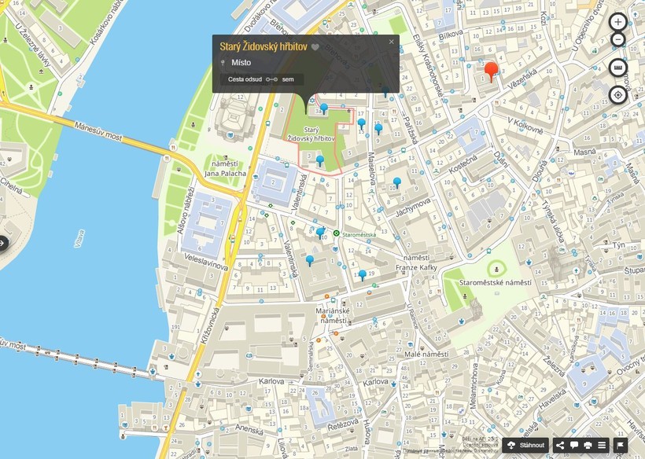Click the 'Veleslavínova' street label
Viewport: 645px width, 459px height.
coord(206,263)
